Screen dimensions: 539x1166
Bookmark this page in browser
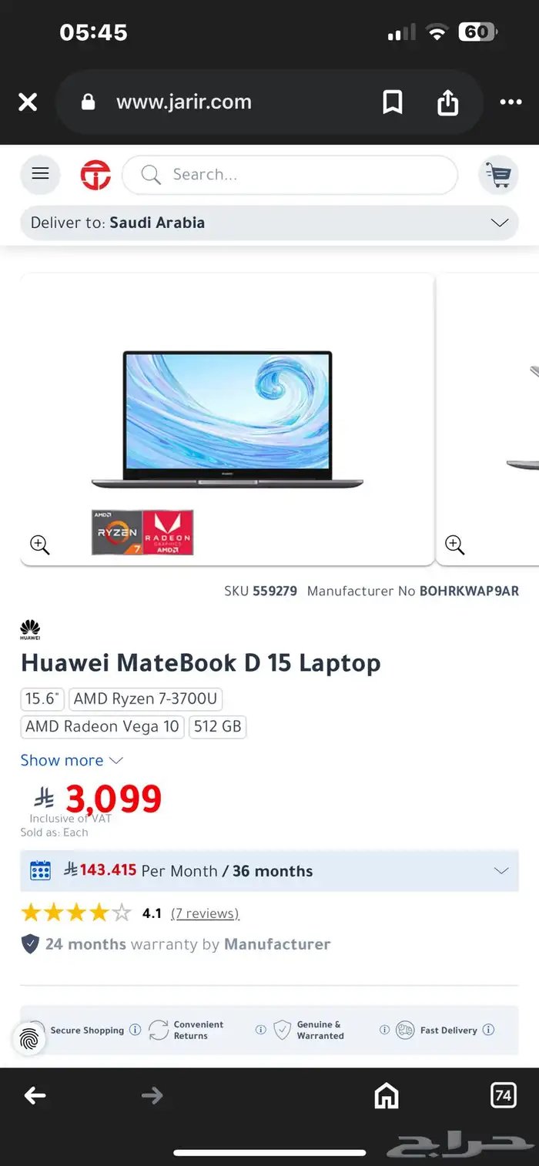point(393,102)
